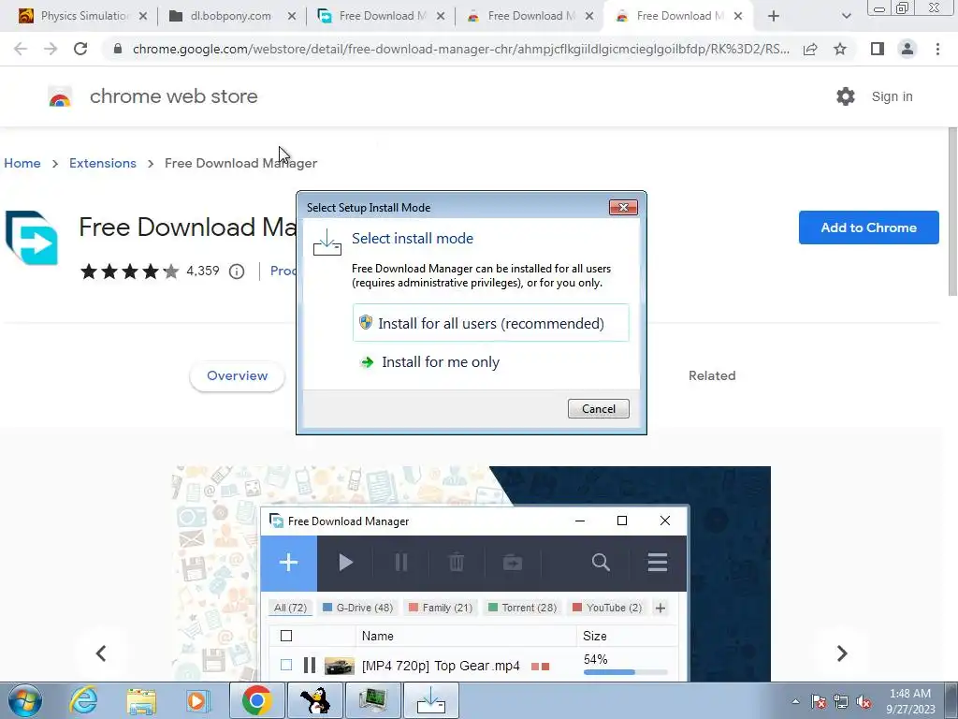This screenshot has width=958, height=719.
Task: Click Chrome icon on taskbar
Action: click(256, 700)
